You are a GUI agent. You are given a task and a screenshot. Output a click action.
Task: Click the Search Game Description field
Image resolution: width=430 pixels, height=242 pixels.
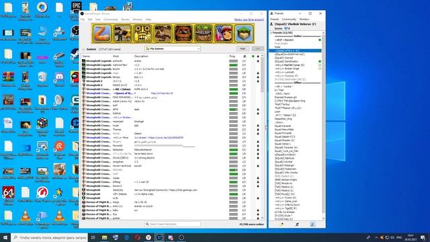coord(173,224)
